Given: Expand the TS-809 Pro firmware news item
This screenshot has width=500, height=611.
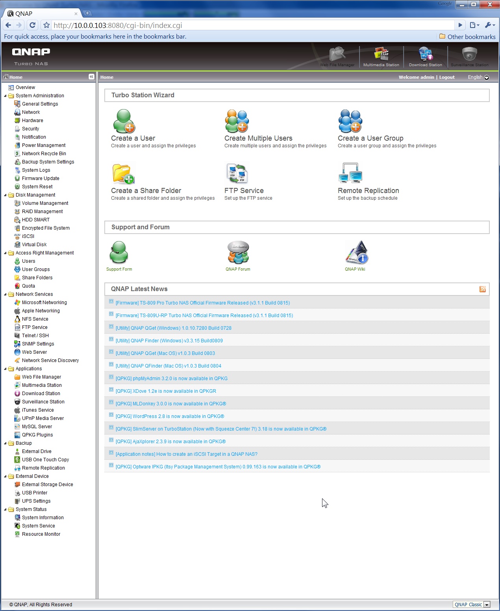Looking at the screenshot, I should coord(111,302).
